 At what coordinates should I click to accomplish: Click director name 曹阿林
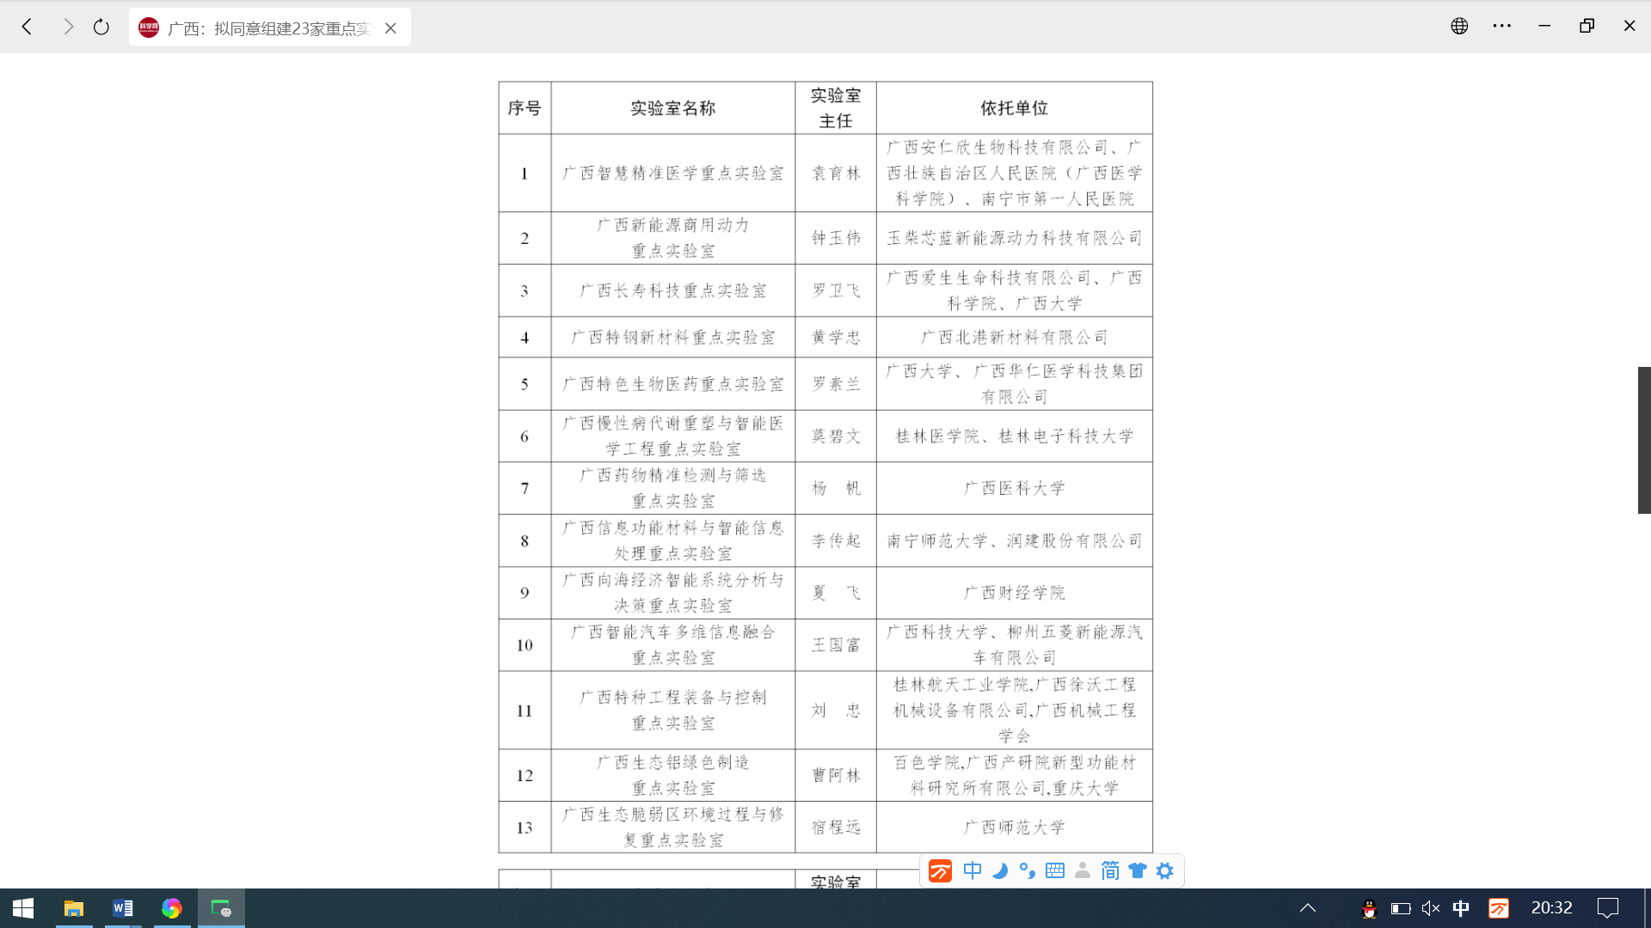tap(836, 775)
